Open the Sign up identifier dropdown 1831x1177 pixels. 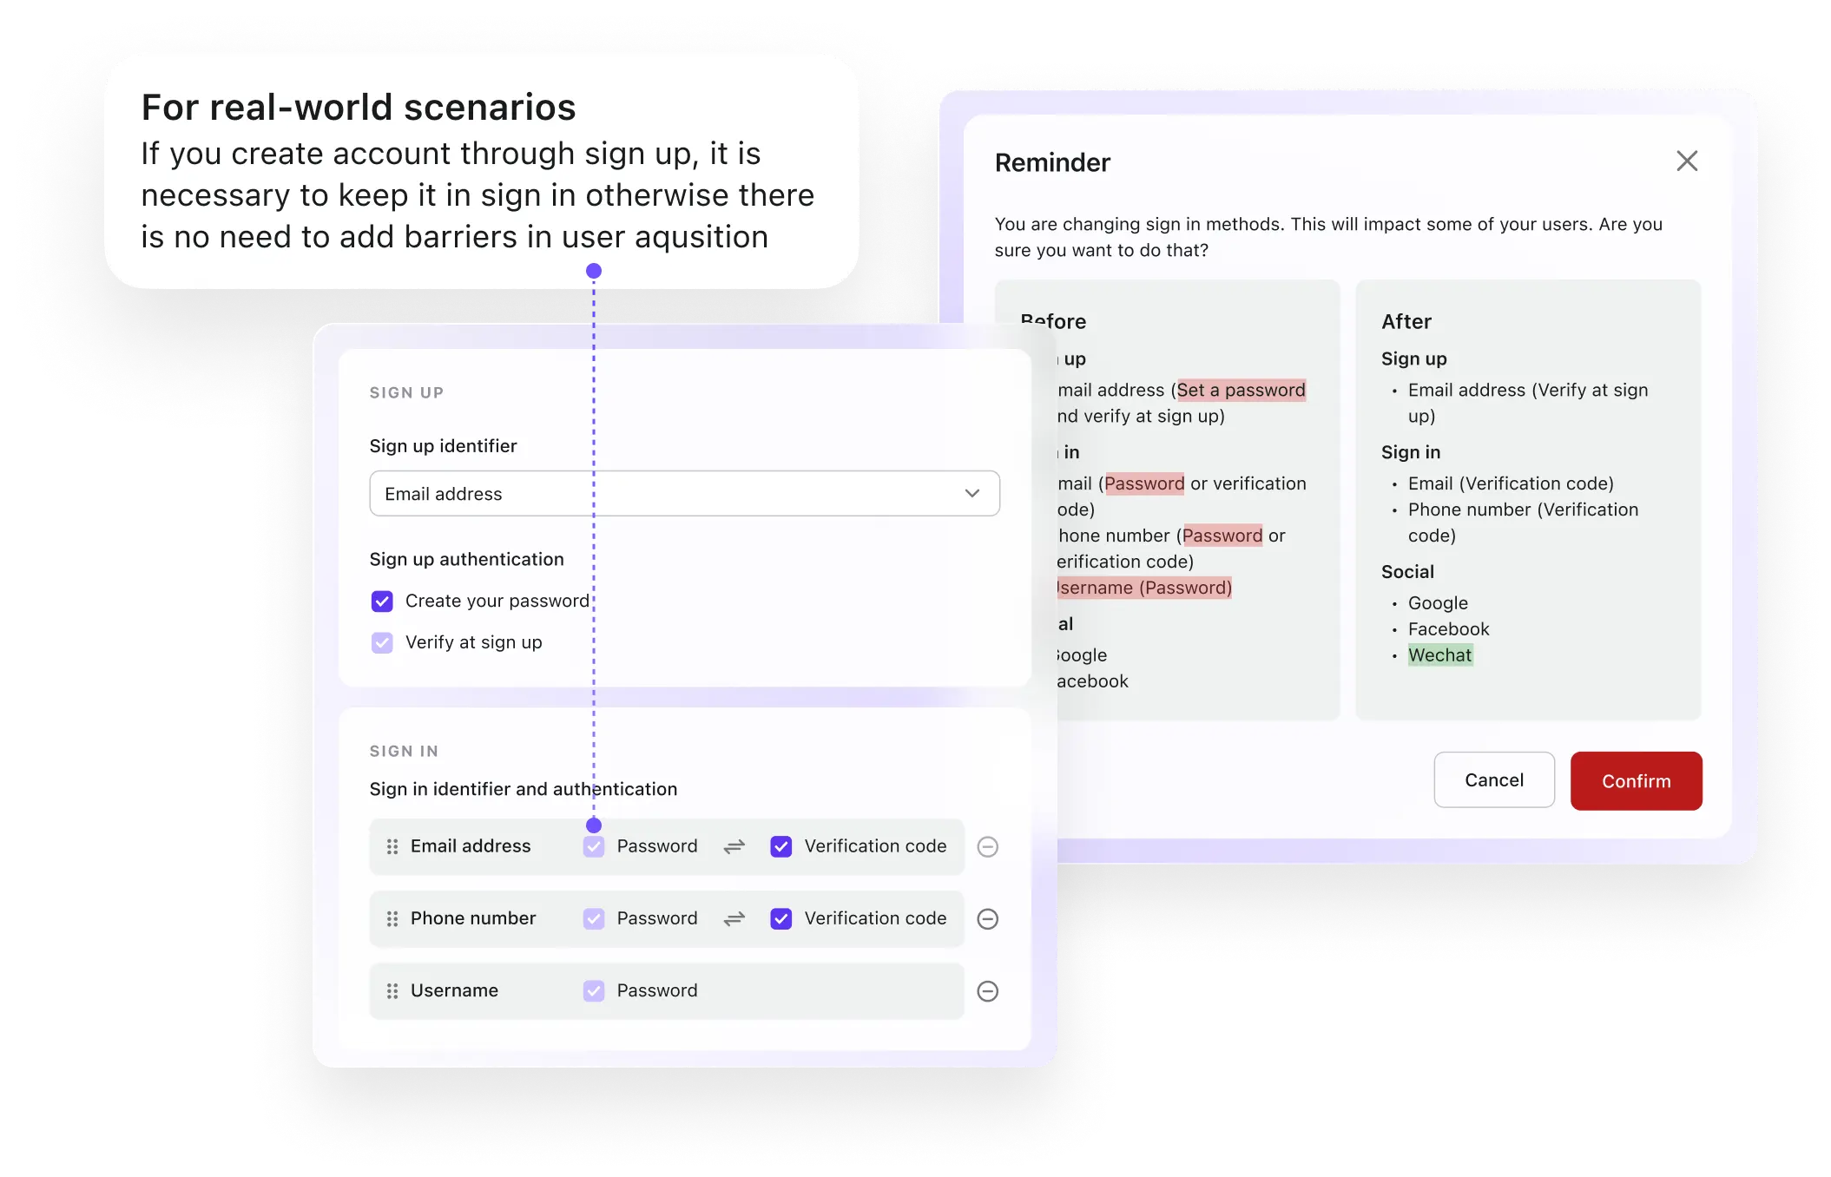pyautogui.click(x=683, y=493)
